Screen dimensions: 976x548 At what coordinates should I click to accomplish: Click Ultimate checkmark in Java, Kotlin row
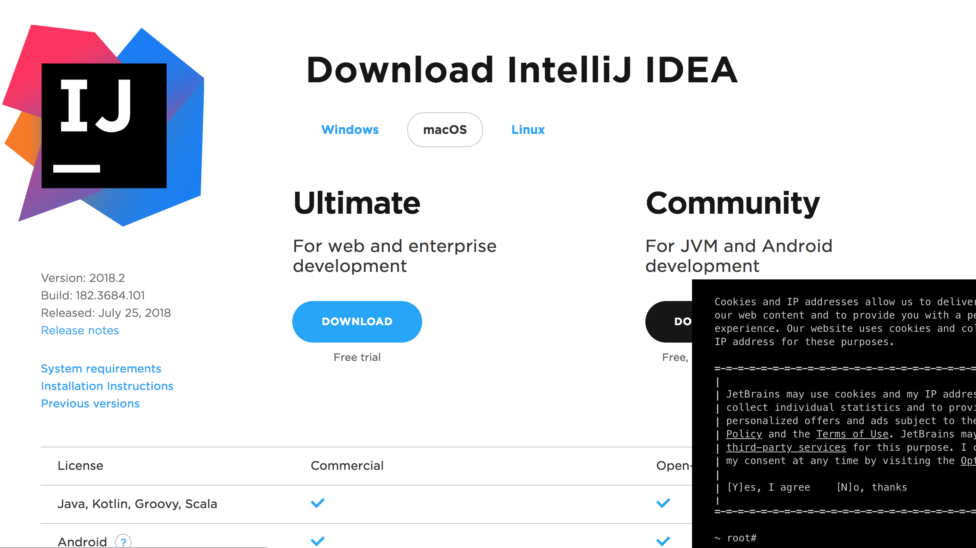[318, 503]
